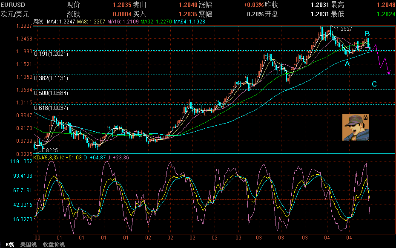Click the J: +23.36 value
Viewport: 396px width, 248px height.
tap(118, 158)
